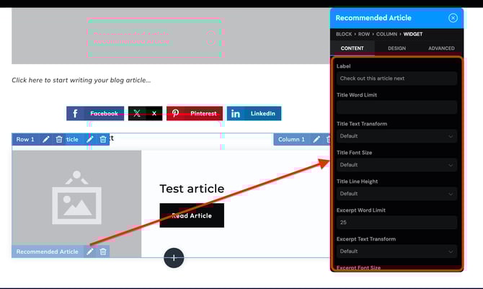
Task: Click the Column 1 edit pencil icon
Action: click(316, 139)
